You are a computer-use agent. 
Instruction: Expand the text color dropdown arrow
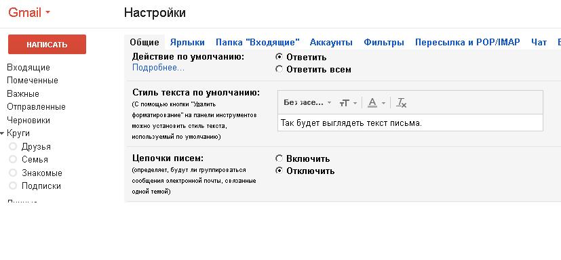click(383, 103)
